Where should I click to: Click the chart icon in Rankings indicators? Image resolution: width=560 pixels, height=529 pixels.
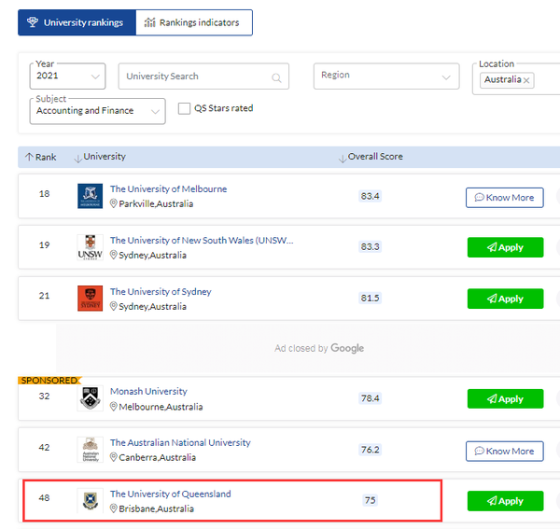[149, 22]
